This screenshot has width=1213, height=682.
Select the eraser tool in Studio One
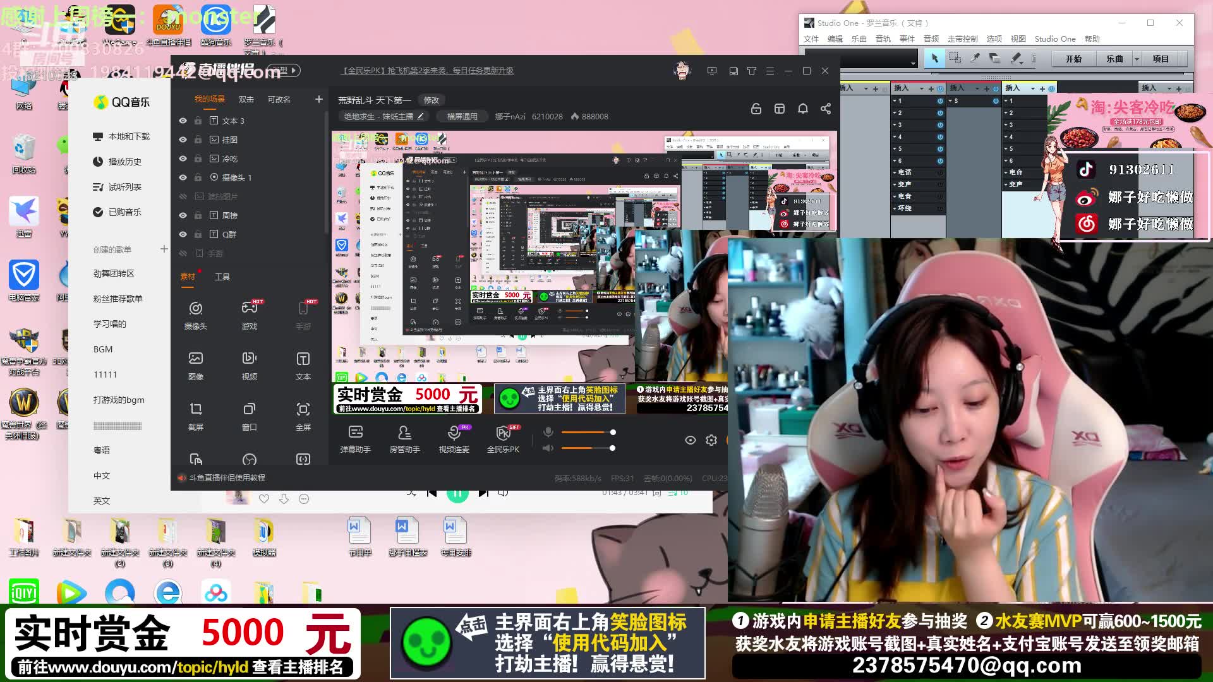coord(995,58)
